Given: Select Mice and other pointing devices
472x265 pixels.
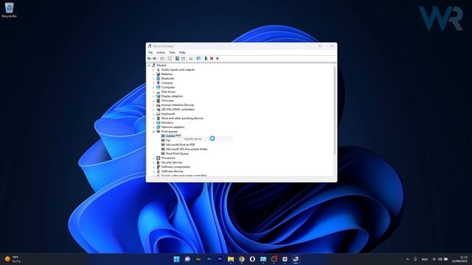Looking at the screenshot, I should point(182,119).
